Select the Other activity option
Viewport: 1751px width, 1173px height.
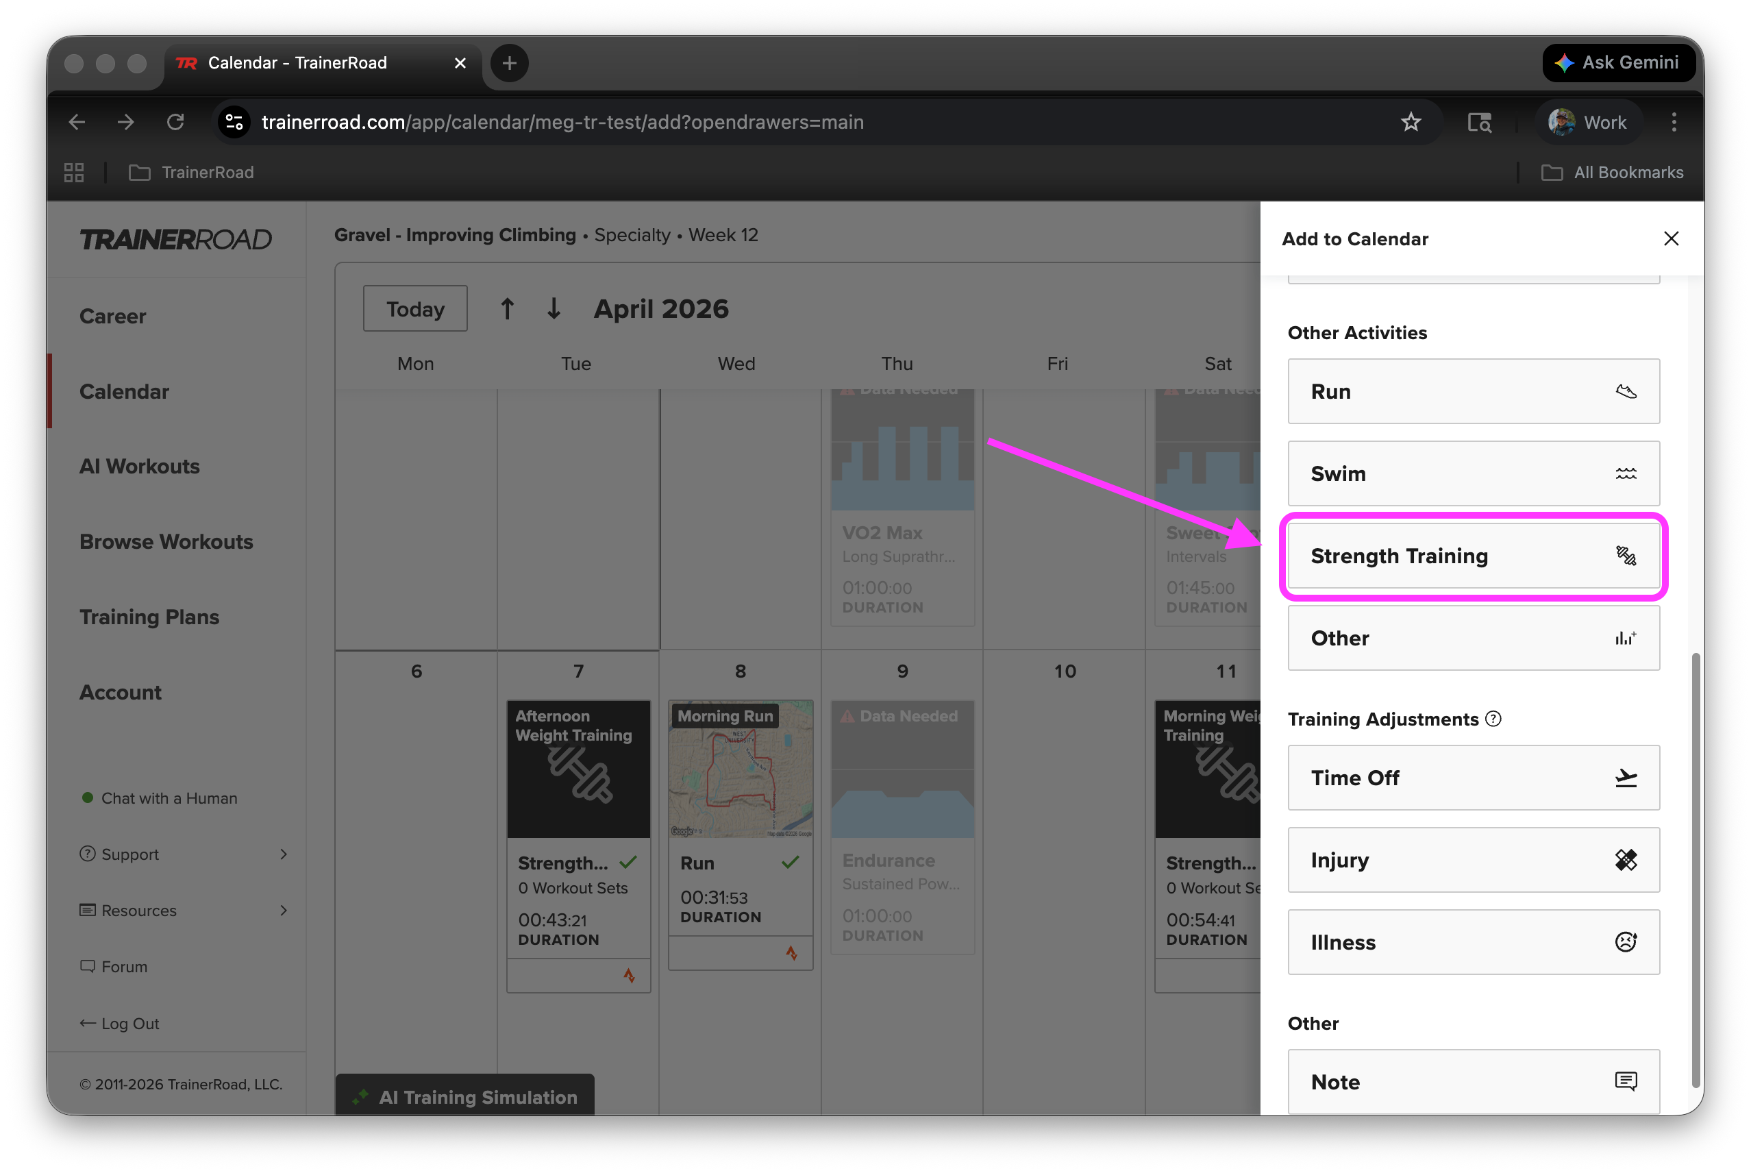tap(1473, 638)
